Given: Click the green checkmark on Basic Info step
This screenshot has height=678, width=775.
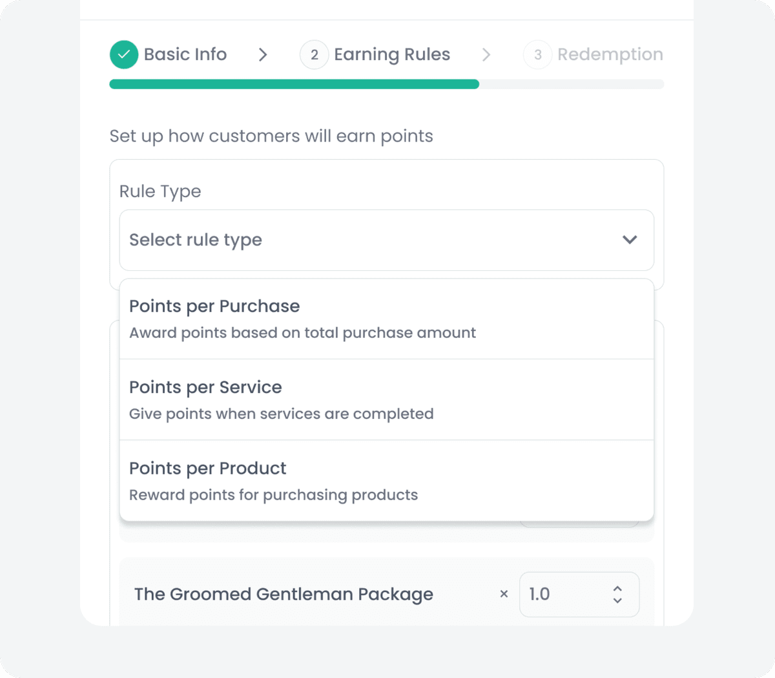Looking at the screenshot, I should coord(124,54).
